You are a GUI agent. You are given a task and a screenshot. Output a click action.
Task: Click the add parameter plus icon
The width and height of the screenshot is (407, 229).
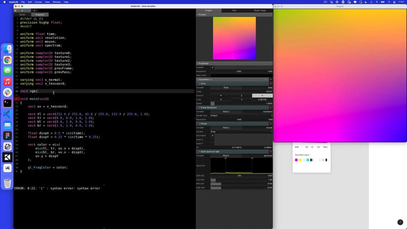tap(270, 79)
